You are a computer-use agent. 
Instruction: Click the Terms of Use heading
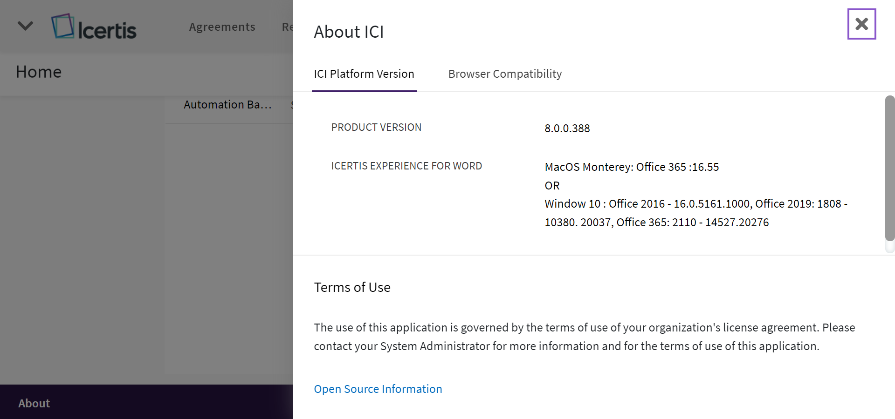coord(352,287)
